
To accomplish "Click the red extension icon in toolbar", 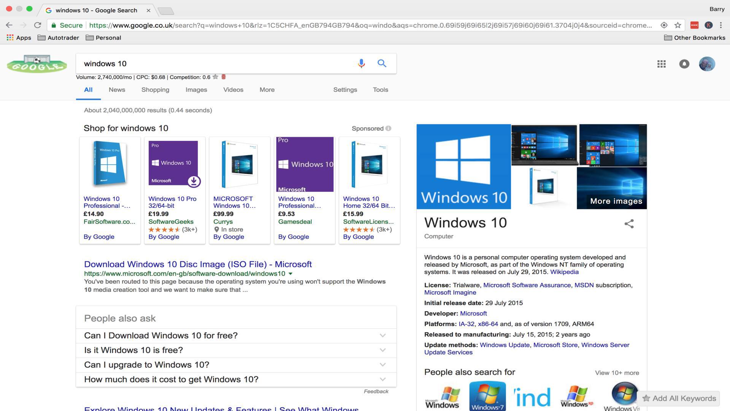I will click(694, 25).
